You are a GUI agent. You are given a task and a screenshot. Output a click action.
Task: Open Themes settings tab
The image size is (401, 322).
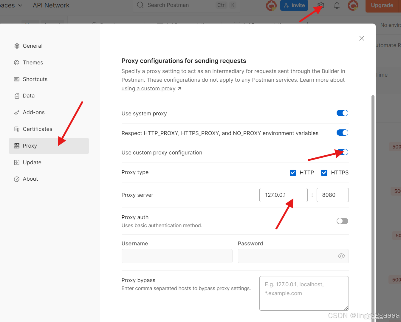(49, 63)
